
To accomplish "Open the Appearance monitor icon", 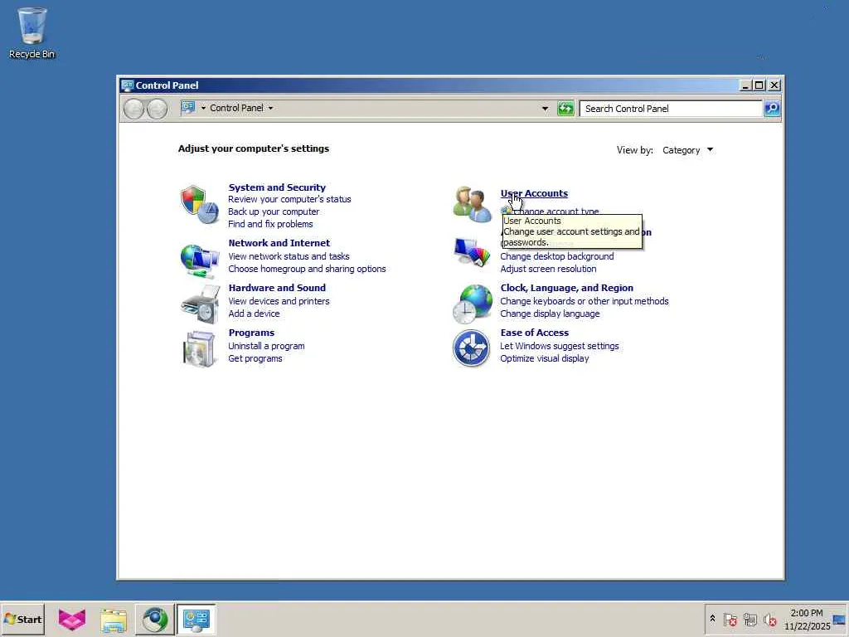I will (471, 252).
